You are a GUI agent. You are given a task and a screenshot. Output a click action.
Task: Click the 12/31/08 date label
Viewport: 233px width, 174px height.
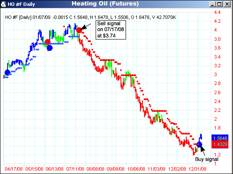pos(197,169)
